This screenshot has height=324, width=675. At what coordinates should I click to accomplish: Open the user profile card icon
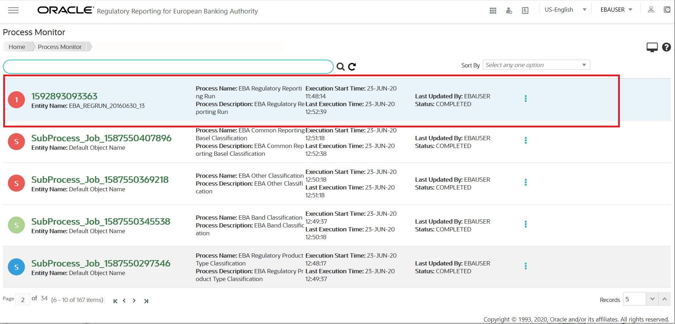[525, 11]
